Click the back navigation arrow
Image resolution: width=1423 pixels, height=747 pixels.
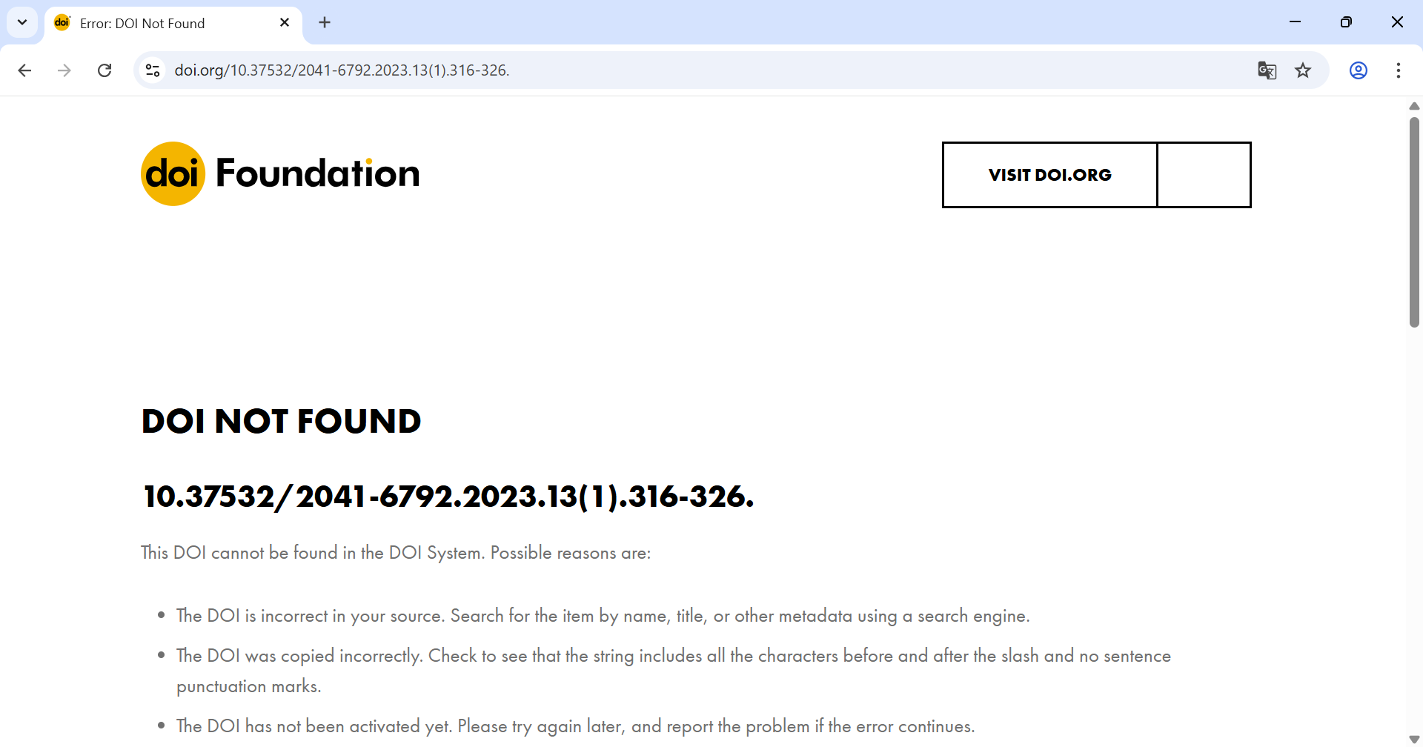coord(24,70)
